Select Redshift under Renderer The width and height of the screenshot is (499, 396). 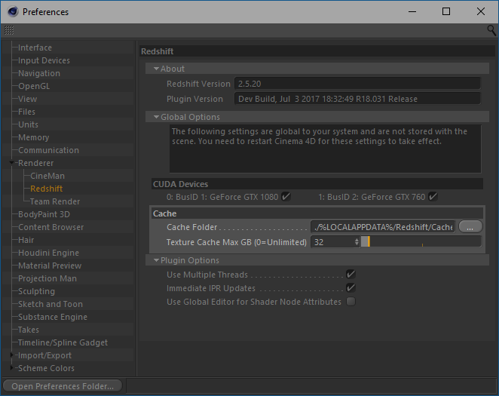47,189
